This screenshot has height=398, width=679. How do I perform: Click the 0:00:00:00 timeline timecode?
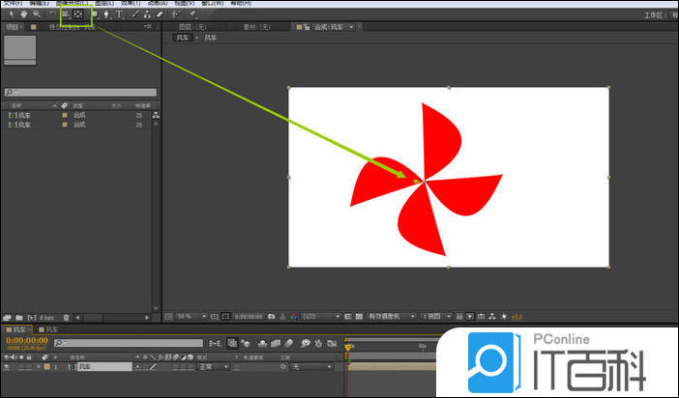point(27,340)
